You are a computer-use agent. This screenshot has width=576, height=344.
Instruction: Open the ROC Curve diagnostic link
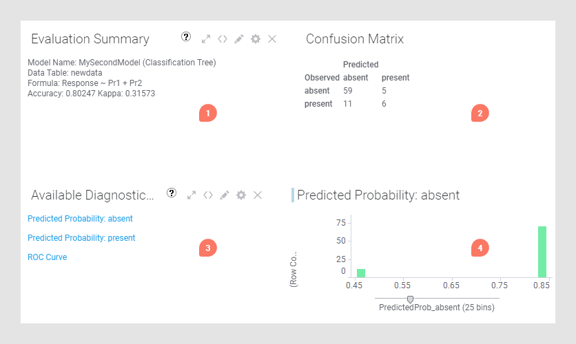[48, 257]
